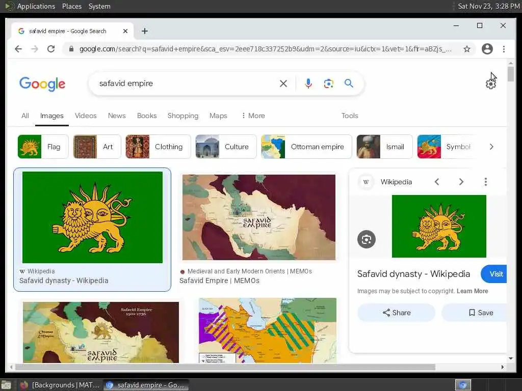The image size is (522, 391).
Task: Open Google quick settings gear
Action: coord(490,84)
